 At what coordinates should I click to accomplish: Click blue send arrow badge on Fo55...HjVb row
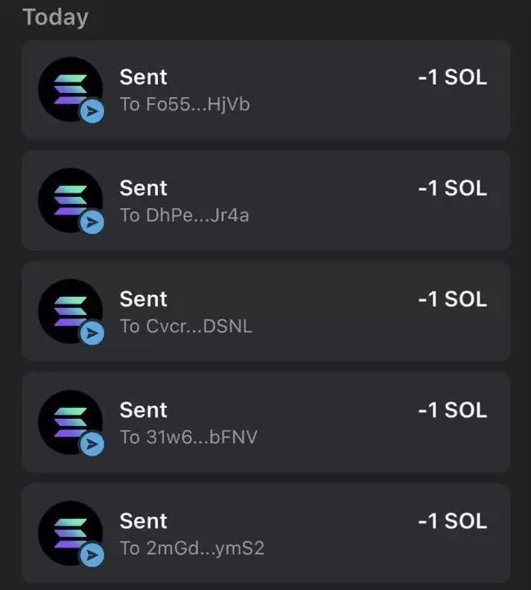(x=91, y=111)
